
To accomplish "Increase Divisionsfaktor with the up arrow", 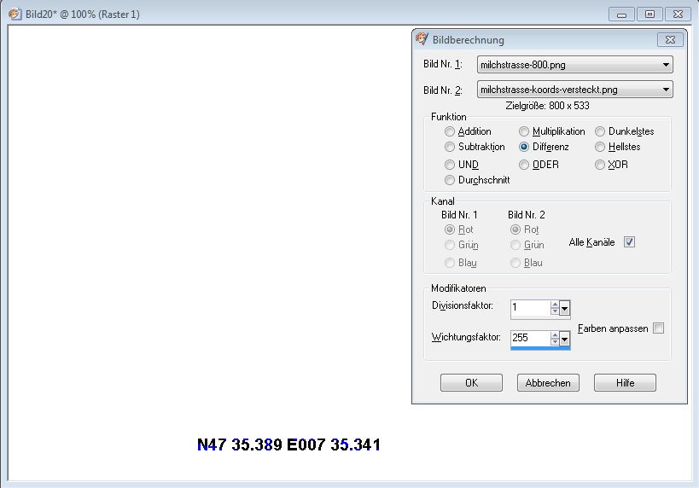I will pyautogui.click(x=555, y=305).
